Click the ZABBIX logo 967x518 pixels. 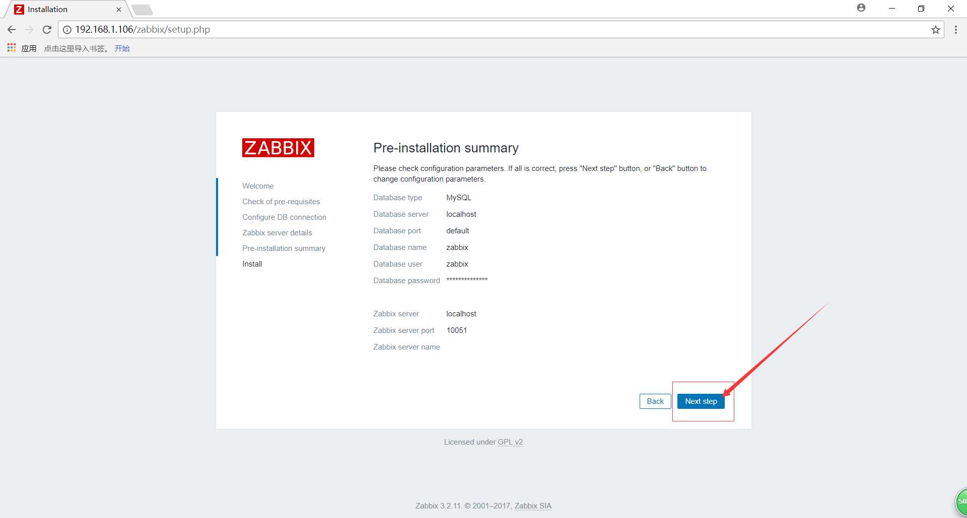tap(278, 148)
